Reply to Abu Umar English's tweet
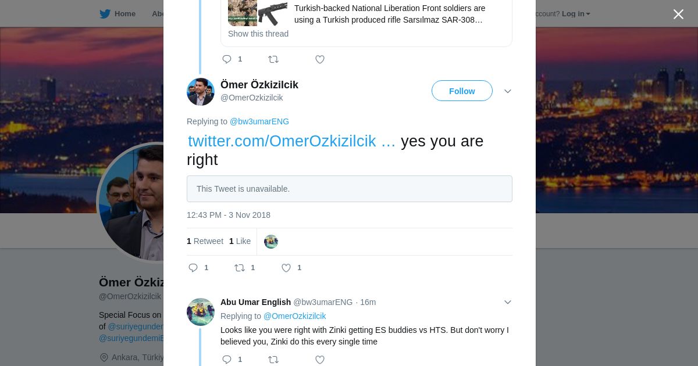The width and height of the screenshot is (698, 366). [227, 360]
